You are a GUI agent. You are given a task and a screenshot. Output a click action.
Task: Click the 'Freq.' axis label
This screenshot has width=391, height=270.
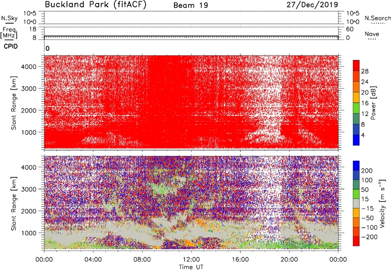coord(10,30)
